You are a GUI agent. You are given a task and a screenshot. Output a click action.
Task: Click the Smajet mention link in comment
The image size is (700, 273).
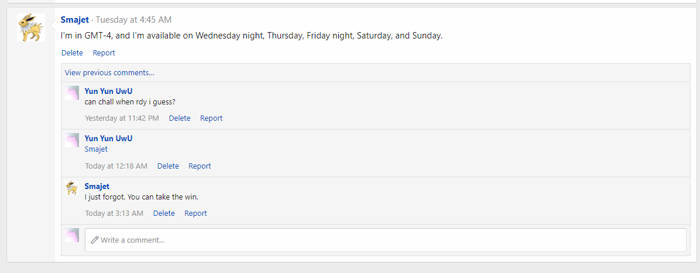click(96, 149)
